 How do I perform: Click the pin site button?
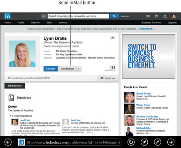pyautogui.click(x=144, y=142)
